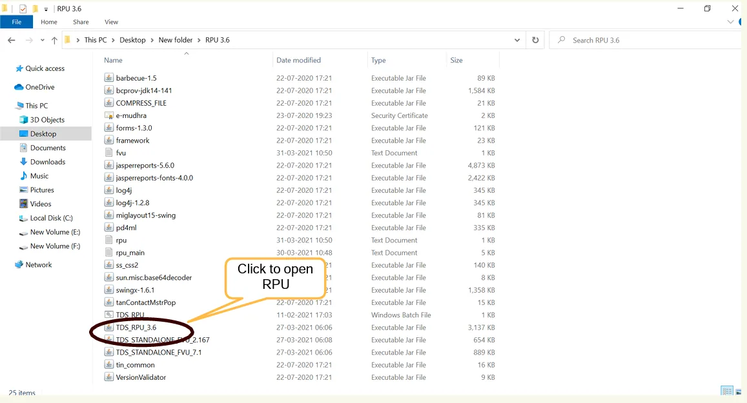Select the TDS_RPU batch file icon

pyautogui.click(x=108, y=315)
